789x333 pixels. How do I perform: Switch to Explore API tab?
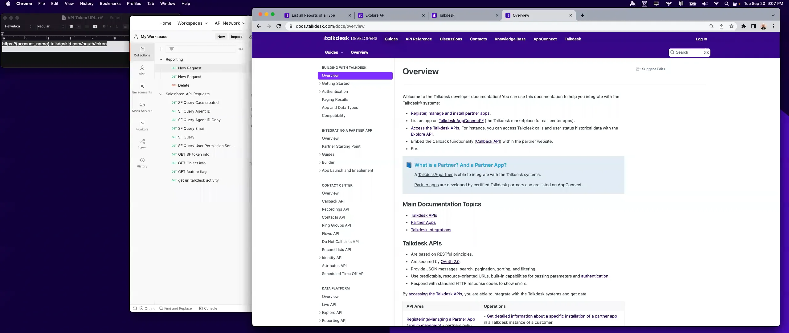click(391, 15)
